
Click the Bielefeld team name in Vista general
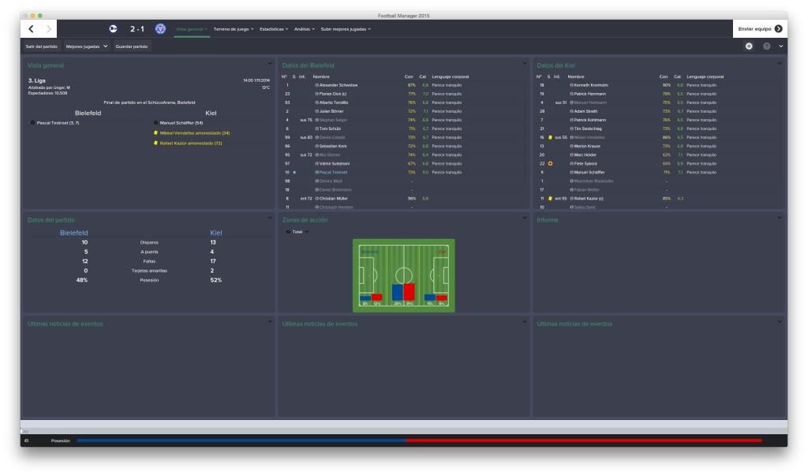pos(88,113)
